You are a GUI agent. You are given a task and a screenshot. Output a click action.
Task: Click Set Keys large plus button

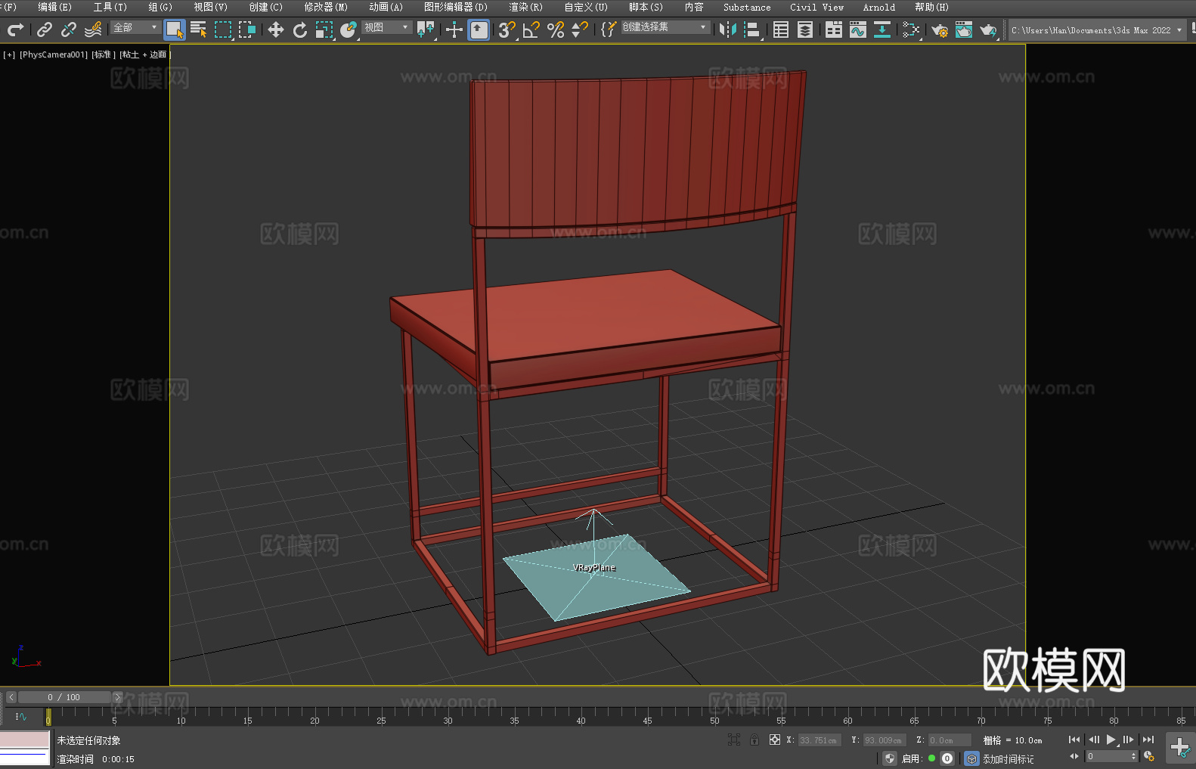click(1179, 748)
